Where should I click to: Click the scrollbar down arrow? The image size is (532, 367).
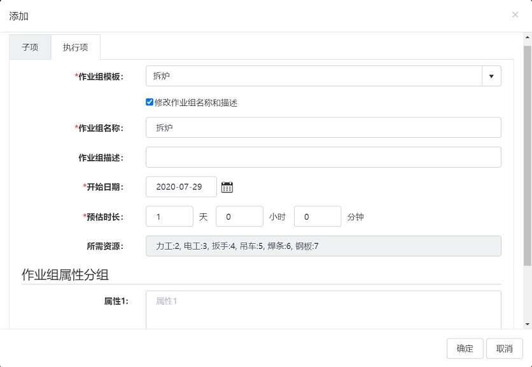pyautogui.click(x=527, y=323)
